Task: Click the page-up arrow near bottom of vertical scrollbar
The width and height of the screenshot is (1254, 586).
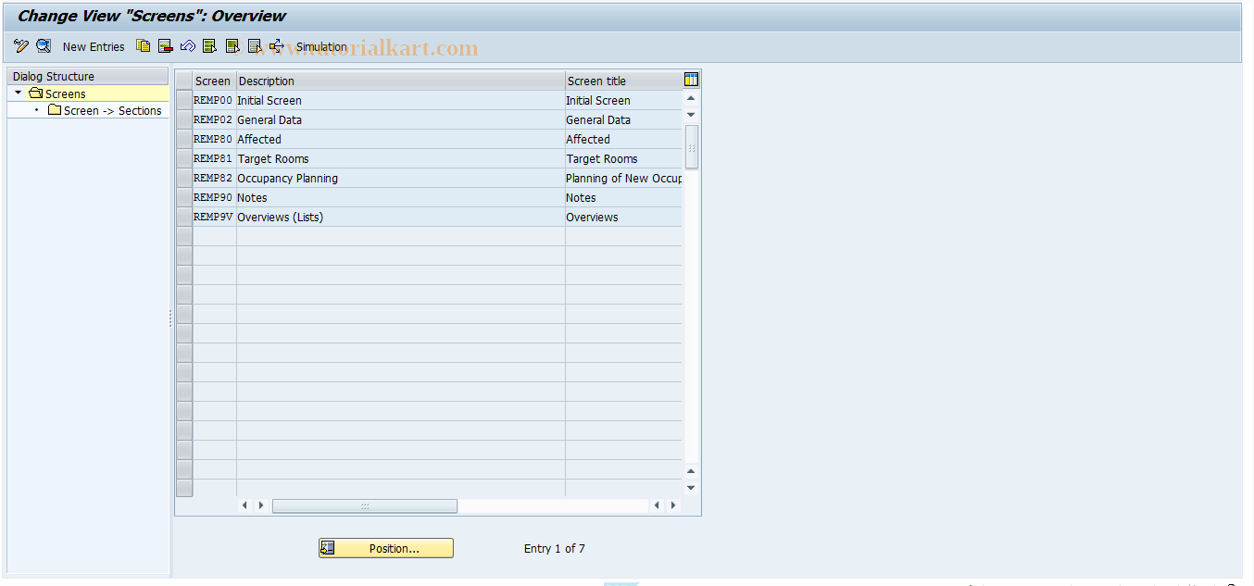Action: [691, 471]
